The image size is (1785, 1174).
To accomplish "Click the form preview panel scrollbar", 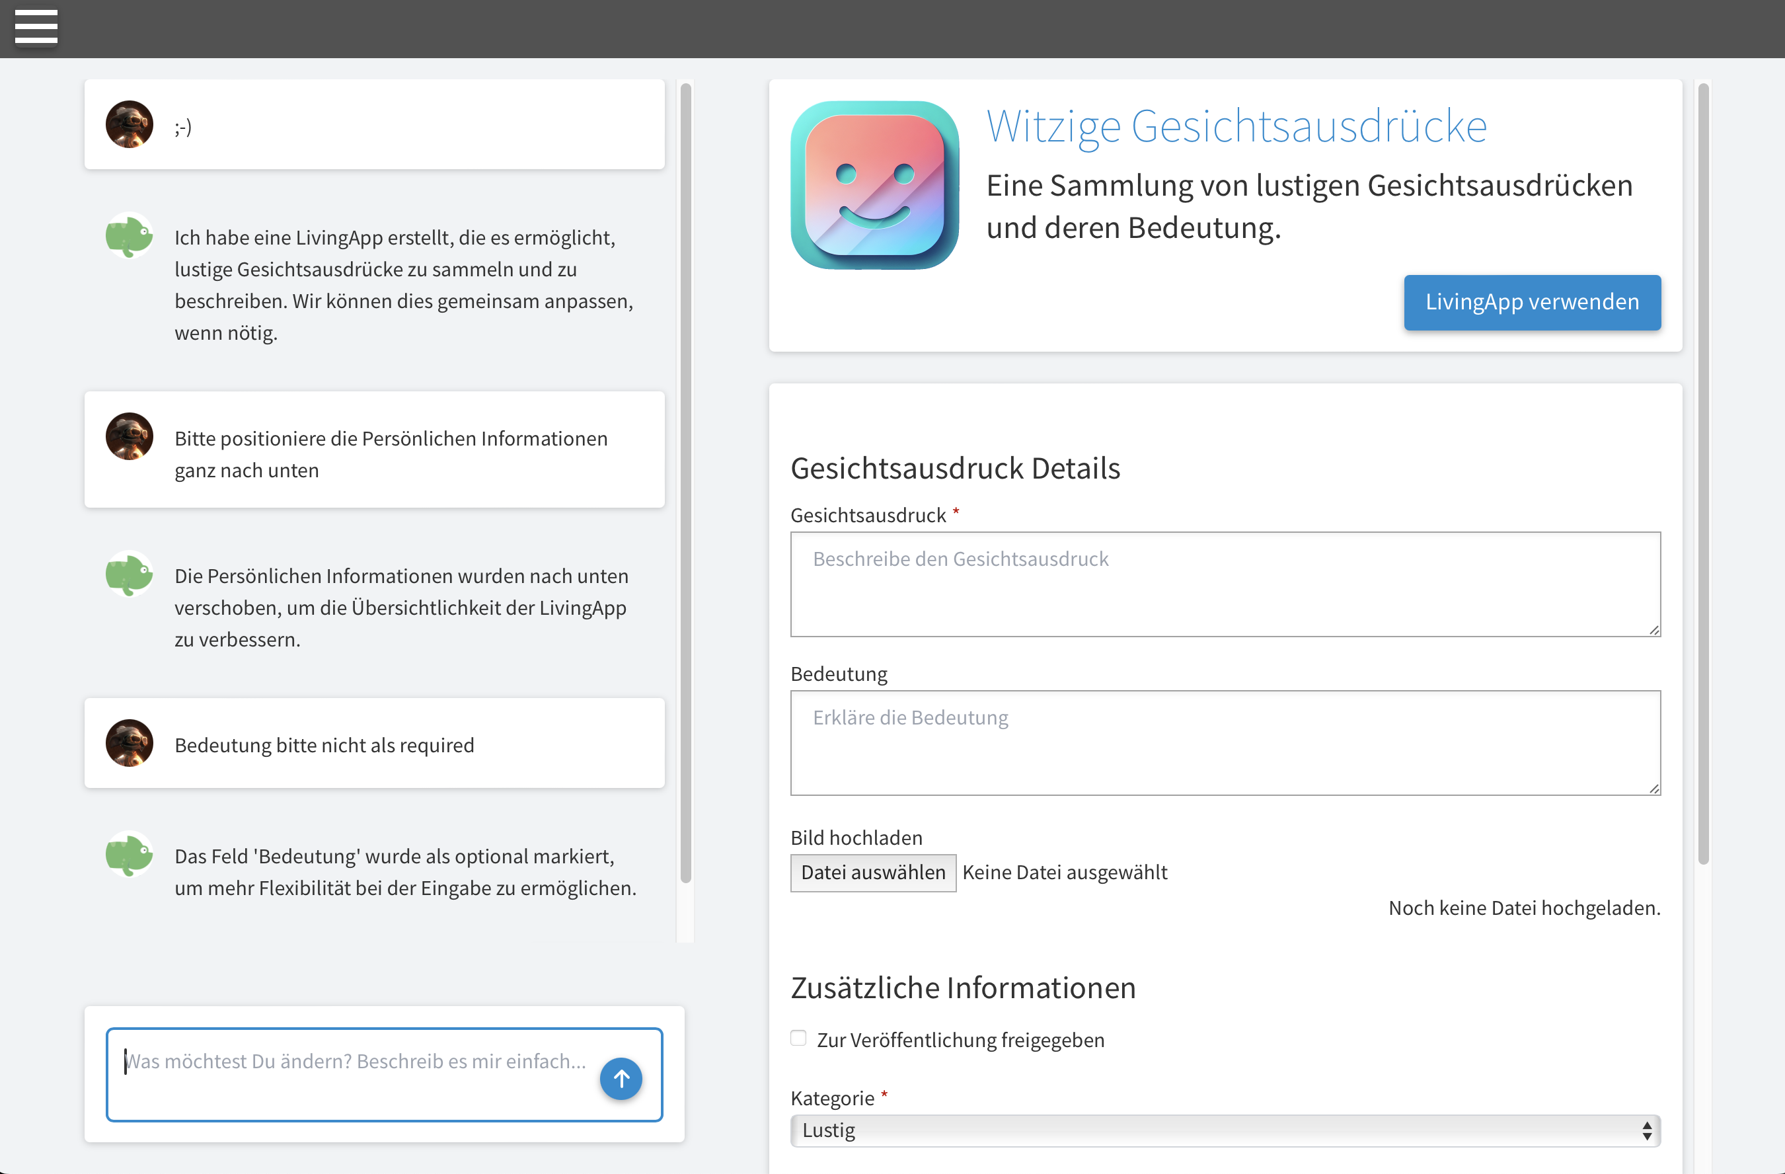I will pyautogui.click(x=1703, y=474).
